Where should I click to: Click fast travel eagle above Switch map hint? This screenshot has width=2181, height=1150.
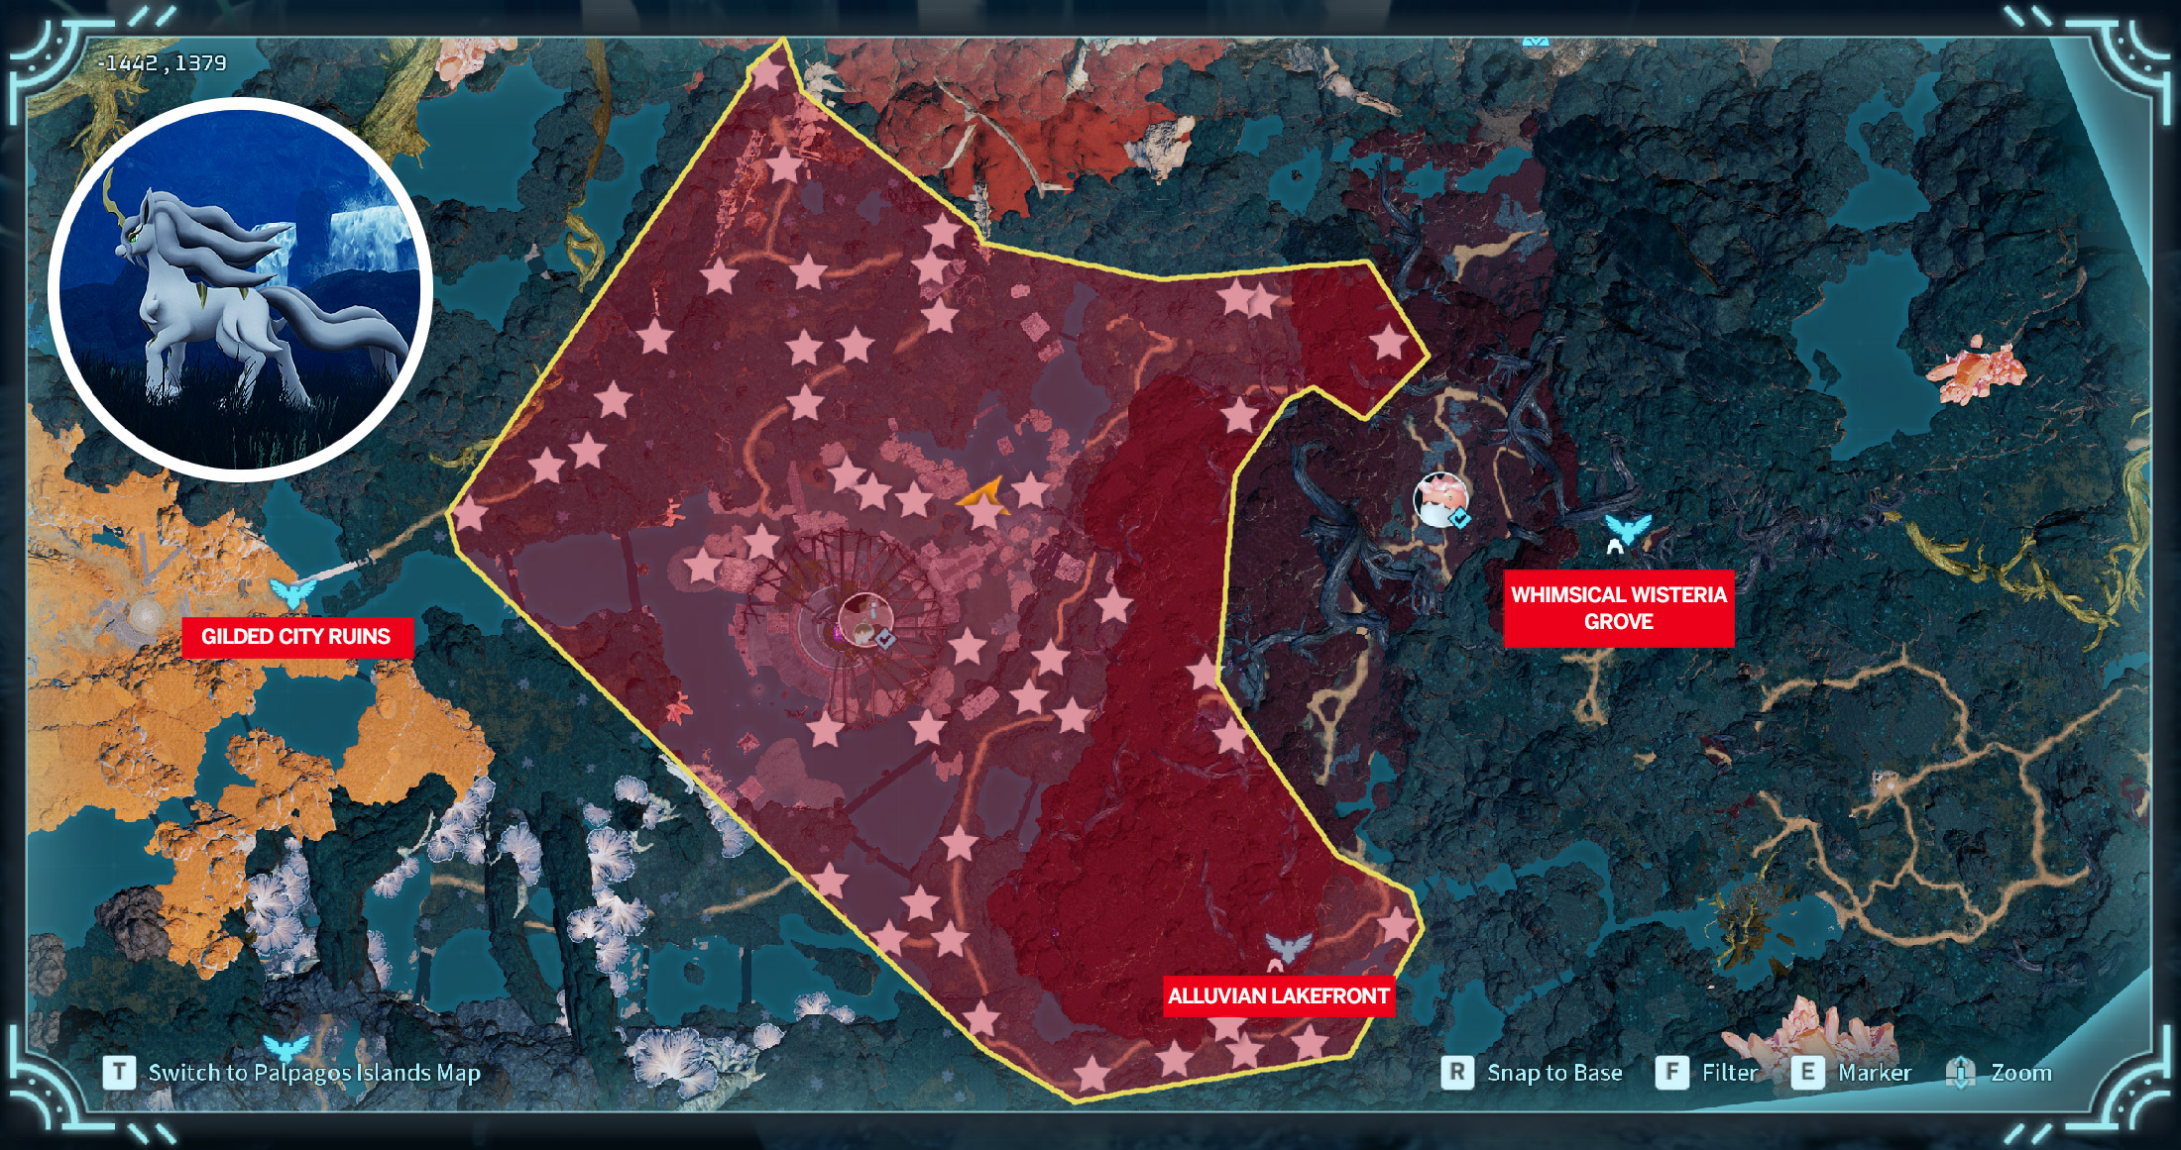(287, 1048)
